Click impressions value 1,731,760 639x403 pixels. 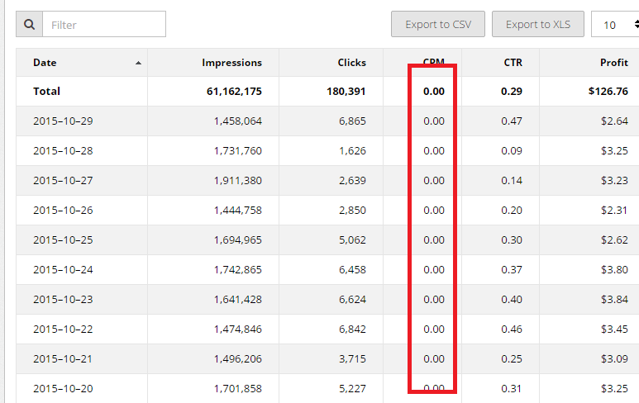[x=236, y=151]
